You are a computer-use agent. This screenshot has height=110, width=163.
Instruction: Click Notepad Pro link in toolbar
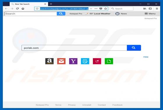[x=76, y=14]
